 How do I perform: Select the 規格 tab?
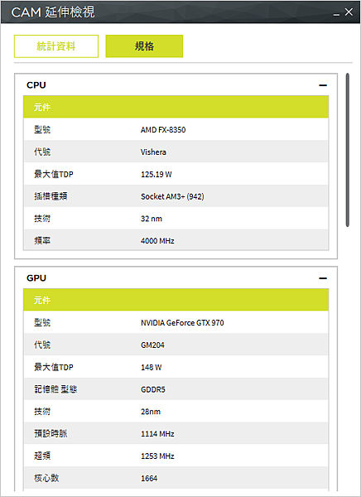click(x=144, y=46)
